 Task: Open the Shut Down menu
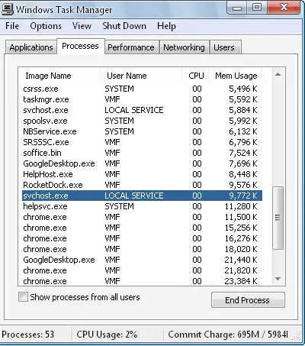tap(124, 26)
